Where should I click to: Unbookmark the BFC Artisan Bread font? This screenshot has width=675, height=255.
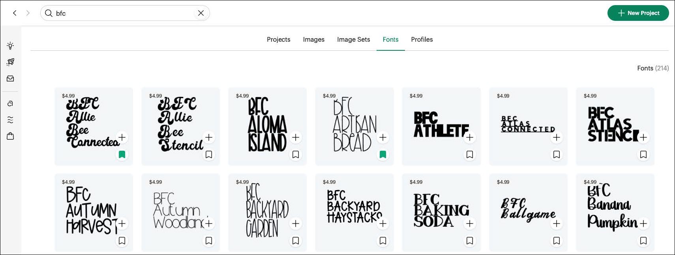[383, 155]
